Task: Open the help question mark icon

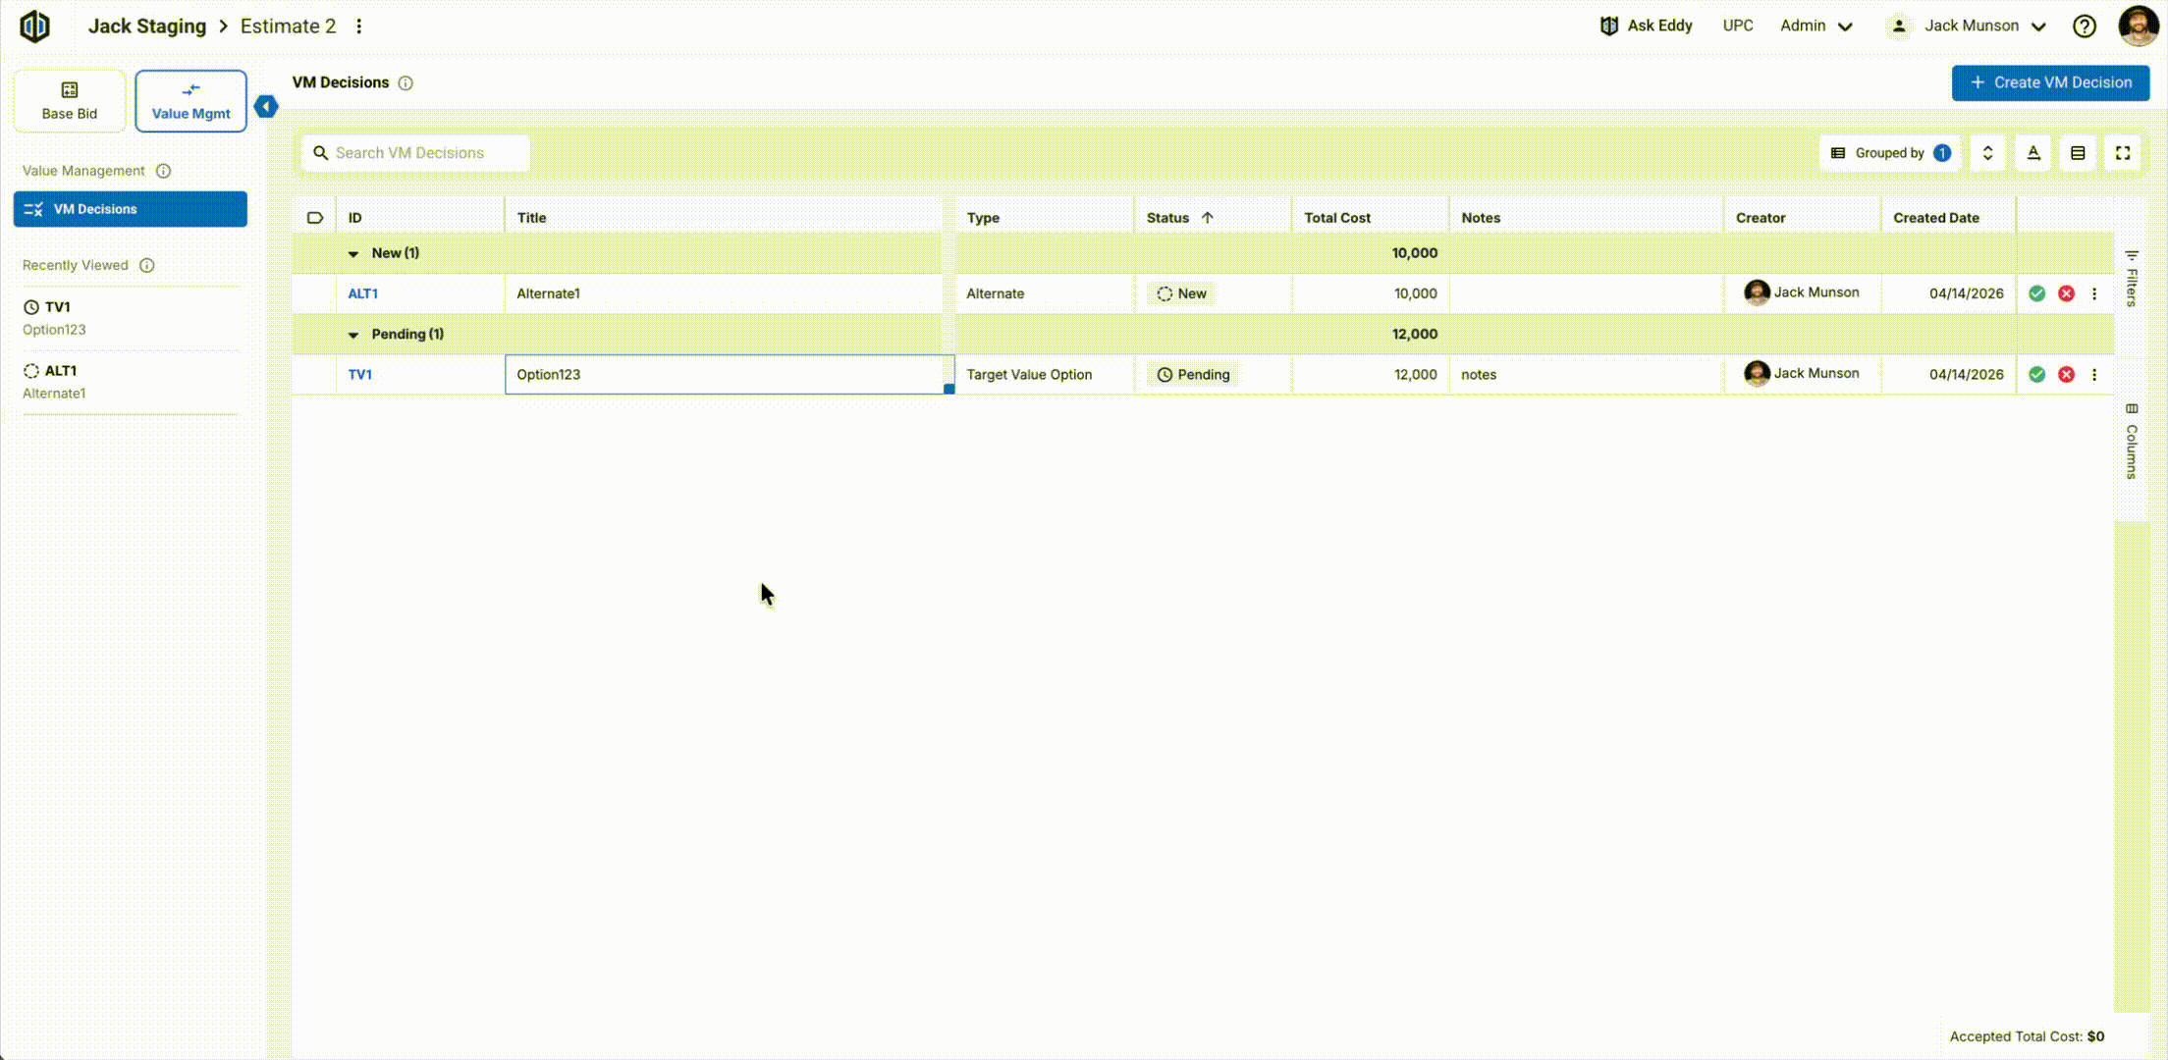Action: coord(2084,26)
